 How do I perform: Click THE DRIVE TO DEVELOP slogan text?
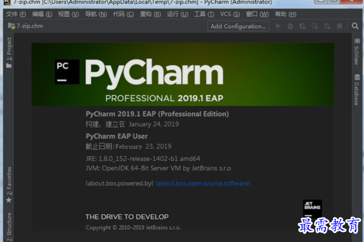pos(127,217)
